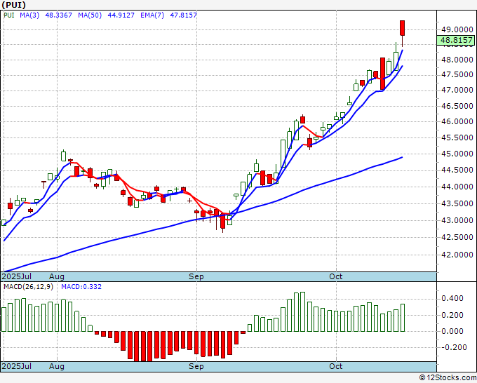The image size is (477, 383).
Task: Click Oct on the MACD panel axis
Action: pyautogui.click(x=336, y=366)
